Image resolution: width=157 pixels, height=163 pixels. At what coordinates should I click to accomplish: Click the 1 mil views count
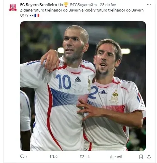[118, 157]
